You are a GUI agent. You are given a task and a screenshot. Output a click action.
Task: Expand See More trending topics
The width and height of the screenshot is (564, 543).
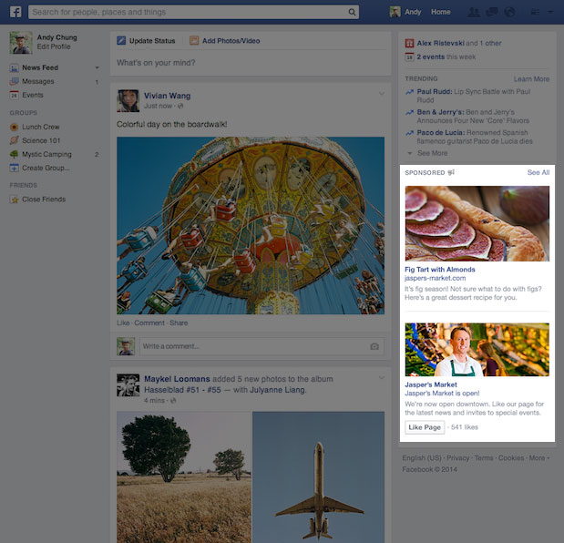point(431,153)
